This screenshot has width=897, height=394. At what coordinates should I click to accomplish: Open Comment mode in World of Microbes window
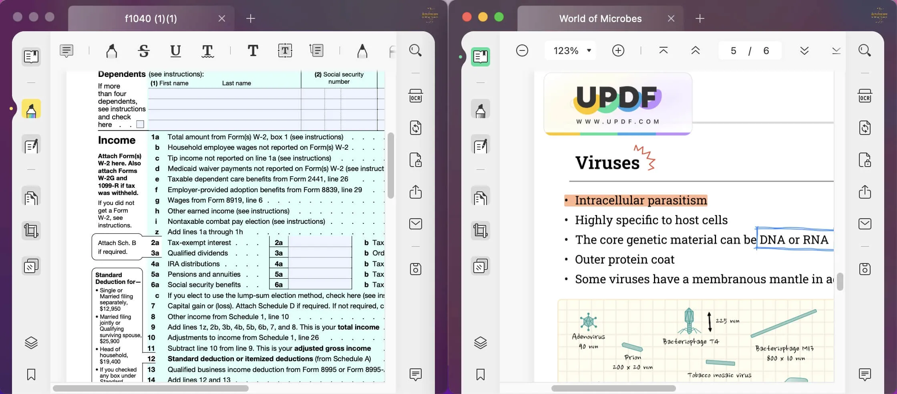coord(481,109)
